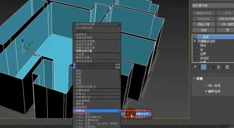Select 边界 sub-object level
This screenshot has height=128, width=234.
pyautogui.click(x=203, y=54)
